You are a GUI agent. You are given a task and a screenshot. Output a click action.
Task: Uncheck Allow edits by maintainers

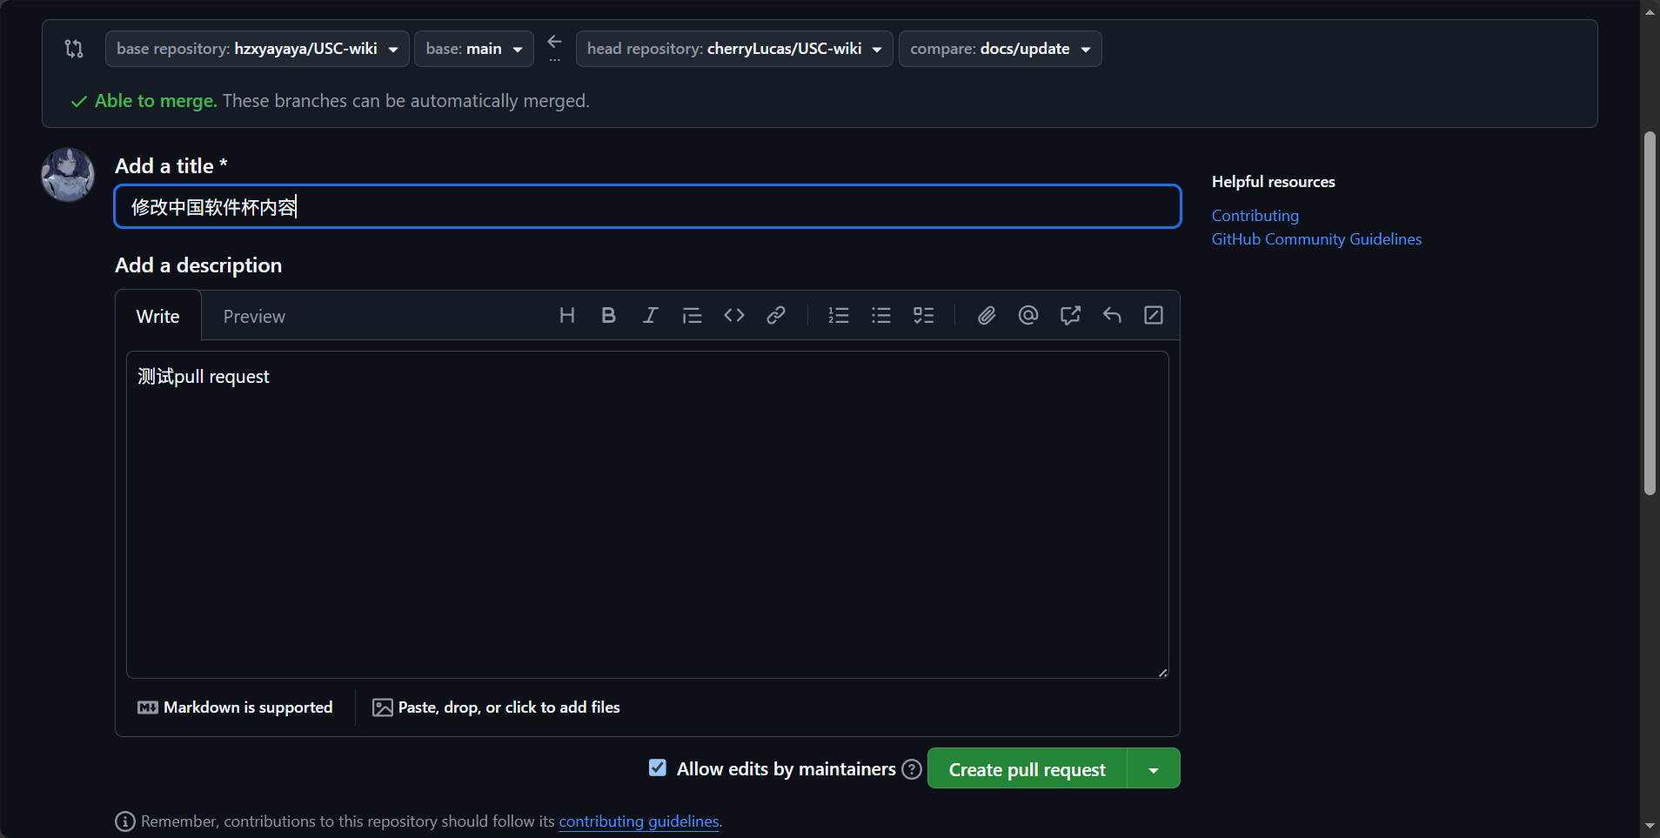[658, 768]
